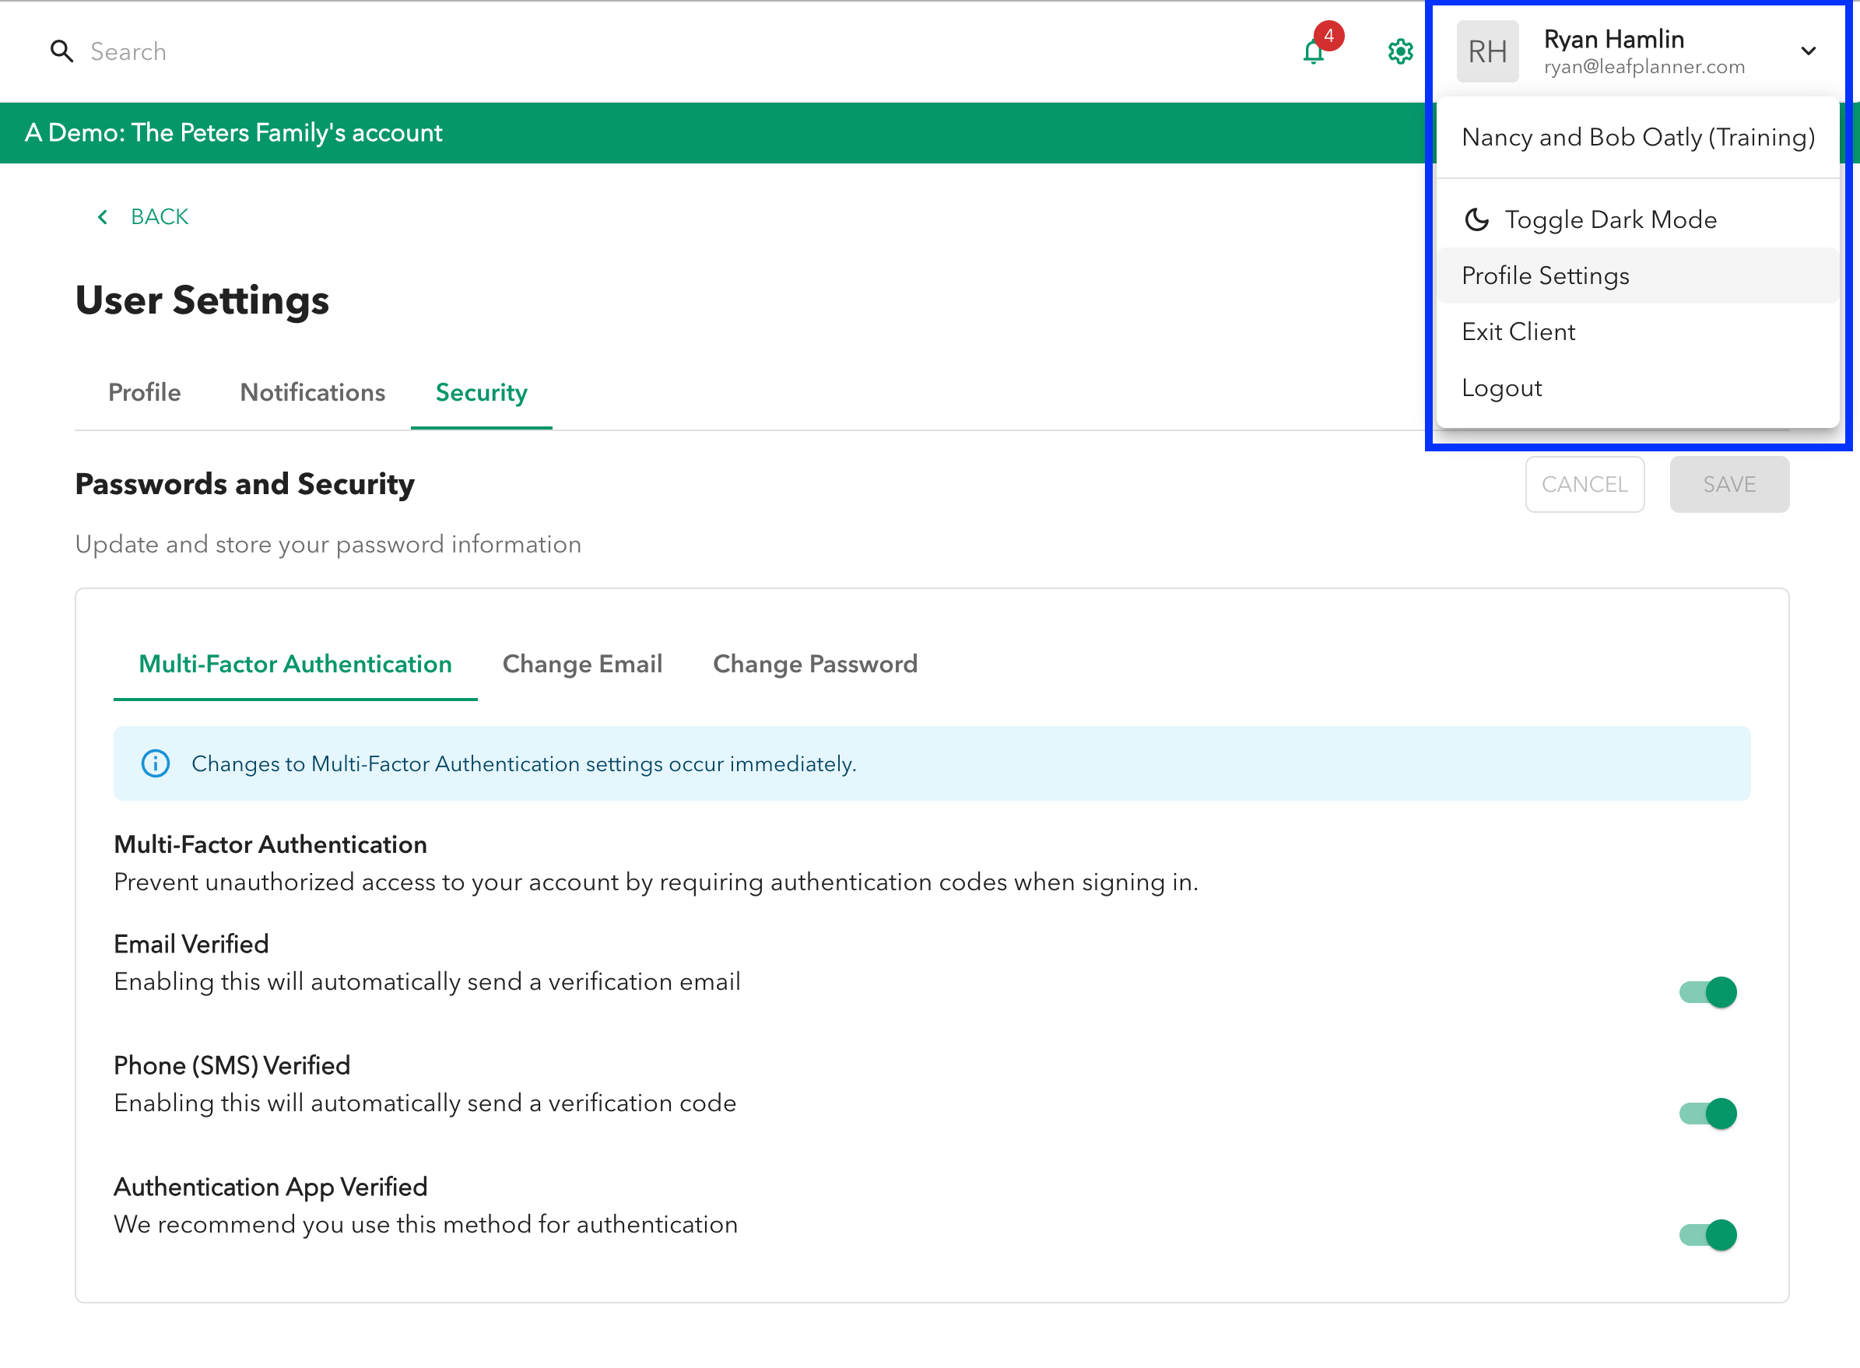Click the MFA changes occur immediately notice
This screenshot has height=1368, width=1860.
click(x=932, y=763)
